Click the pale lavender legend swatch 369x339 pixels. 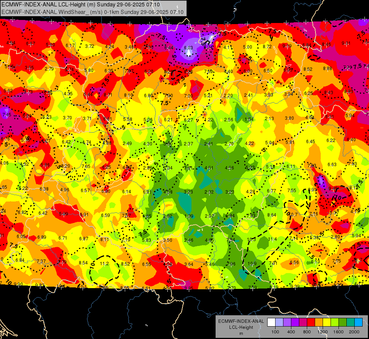coord(279,322)
